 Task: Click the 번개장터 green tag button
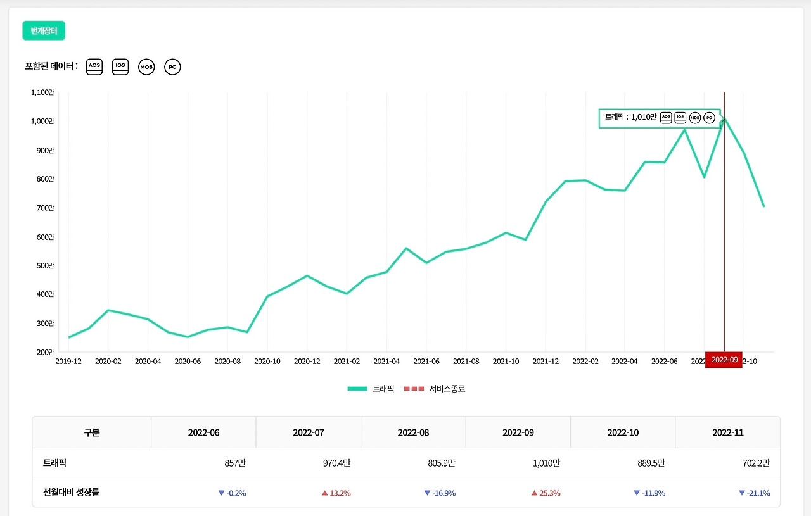[x=44, y=30]
